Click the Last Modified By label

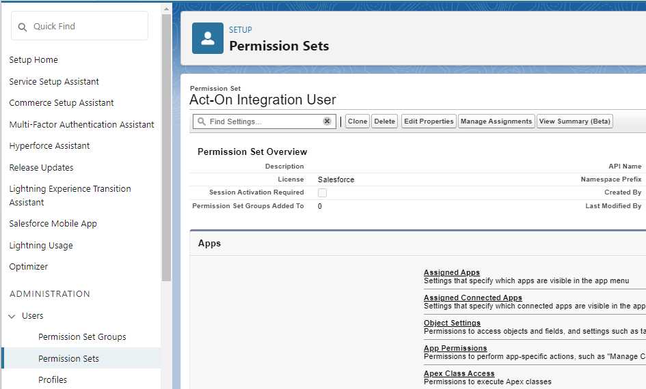click(613, 205)
